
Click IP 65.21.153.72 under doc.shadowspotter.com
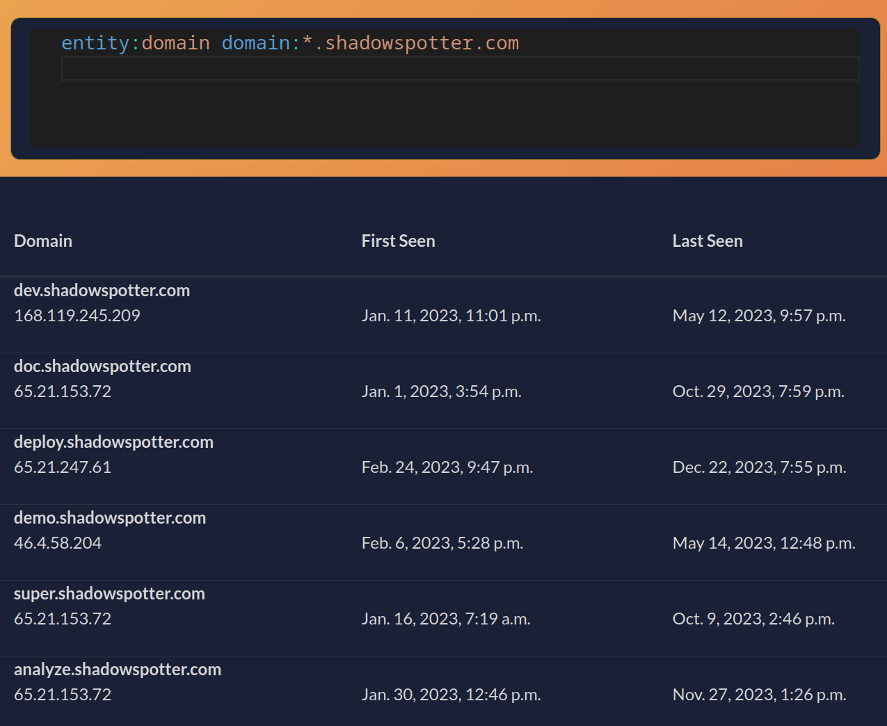pos(63,392)
